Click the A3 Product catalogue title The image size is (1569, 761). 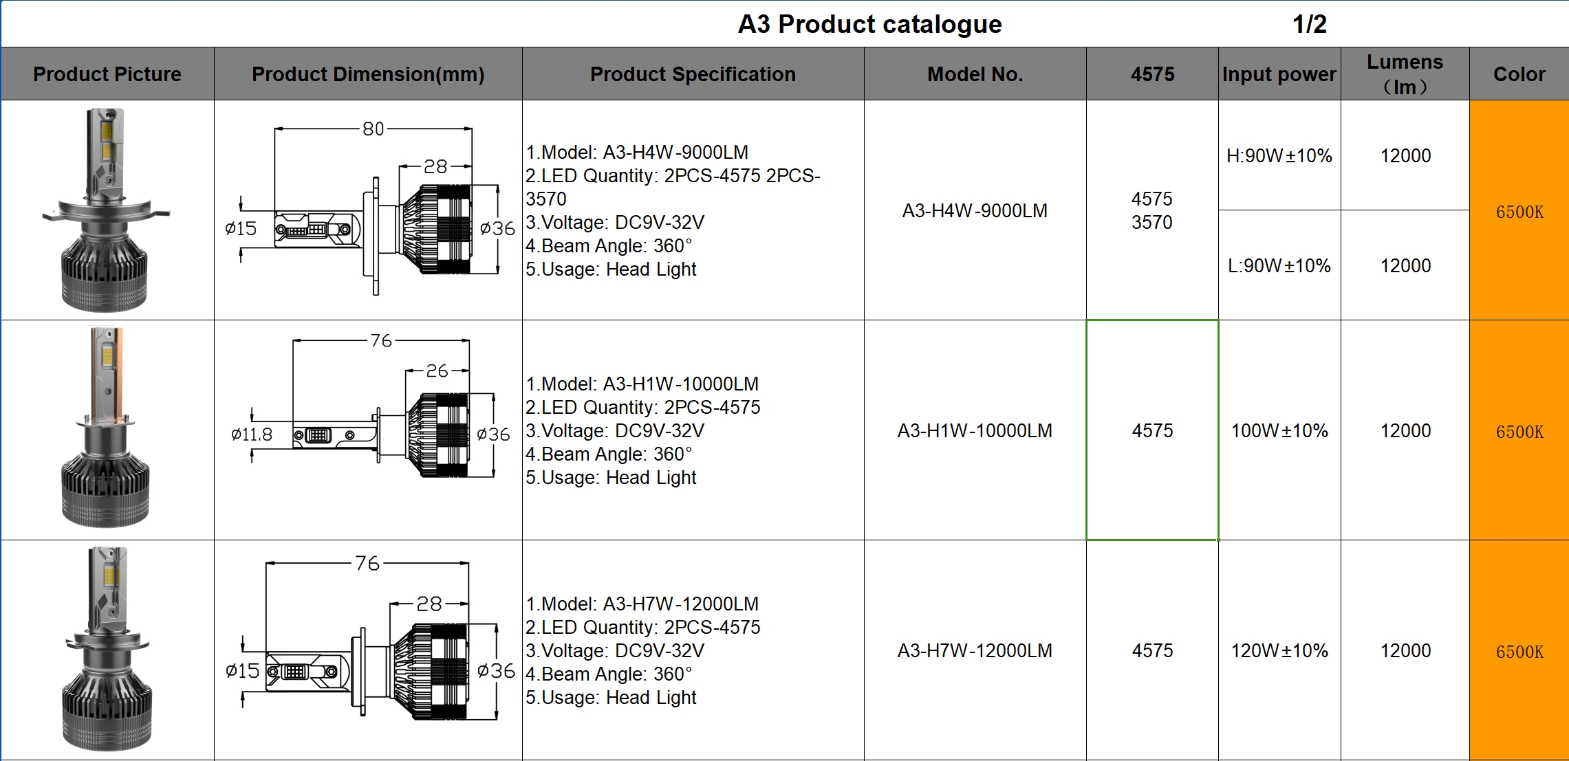click(869, 24)
